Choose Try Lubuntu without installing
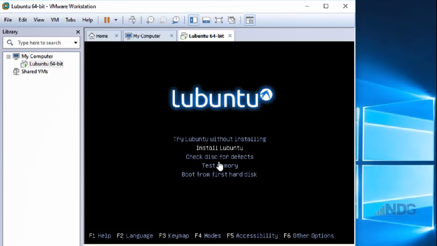 point(219,139)
